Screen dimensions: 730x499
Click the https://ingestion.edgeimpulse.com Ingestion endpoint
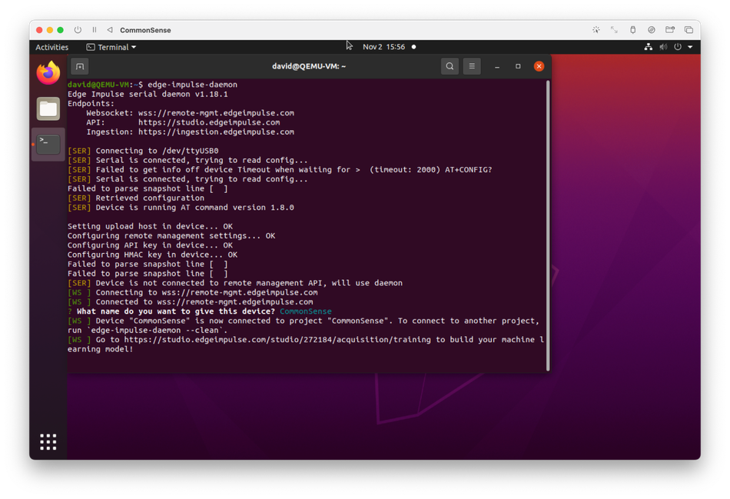pyautogui.click(x=216, y=131)
